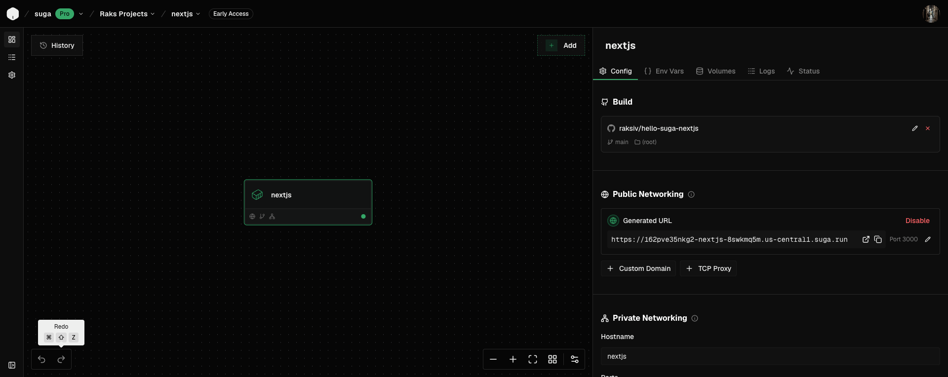
Task: Zoom out with the minus icon
Action: coord(493,359)
